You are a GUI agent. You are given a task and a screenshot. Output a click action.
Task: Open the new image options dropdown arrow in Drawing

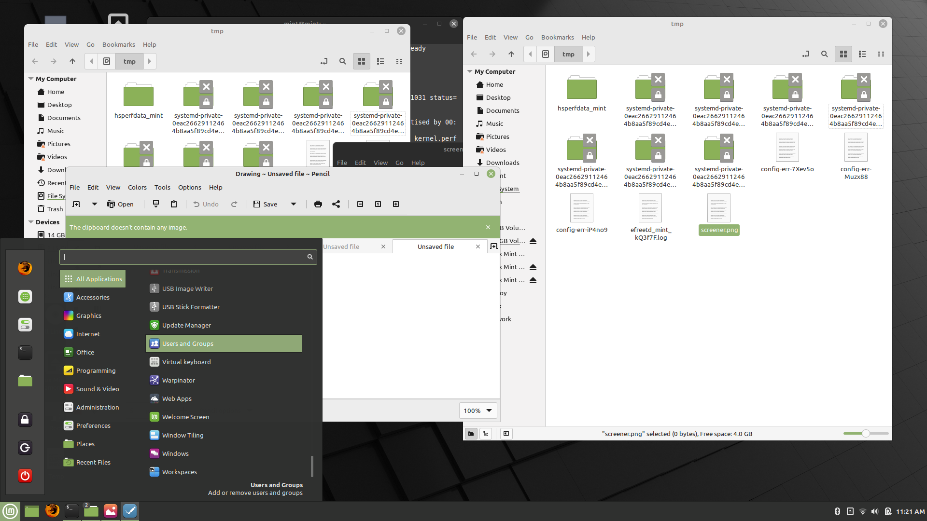click(95, 204)
